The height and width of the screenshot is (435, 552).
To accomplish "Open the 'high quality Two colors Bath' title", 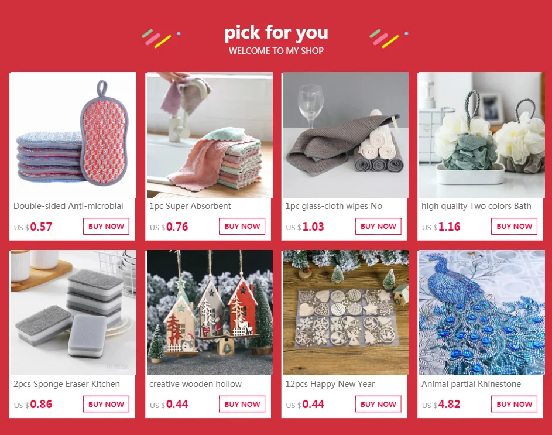I will (x=476, y=206).
